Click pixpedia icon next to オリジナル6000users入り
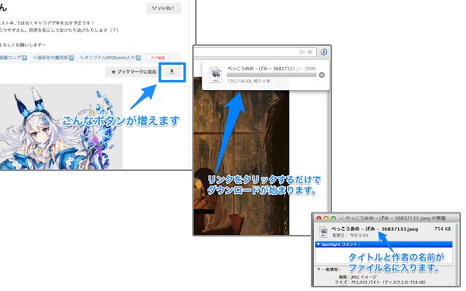Screen dimensions: 466x291 [138, 58]
